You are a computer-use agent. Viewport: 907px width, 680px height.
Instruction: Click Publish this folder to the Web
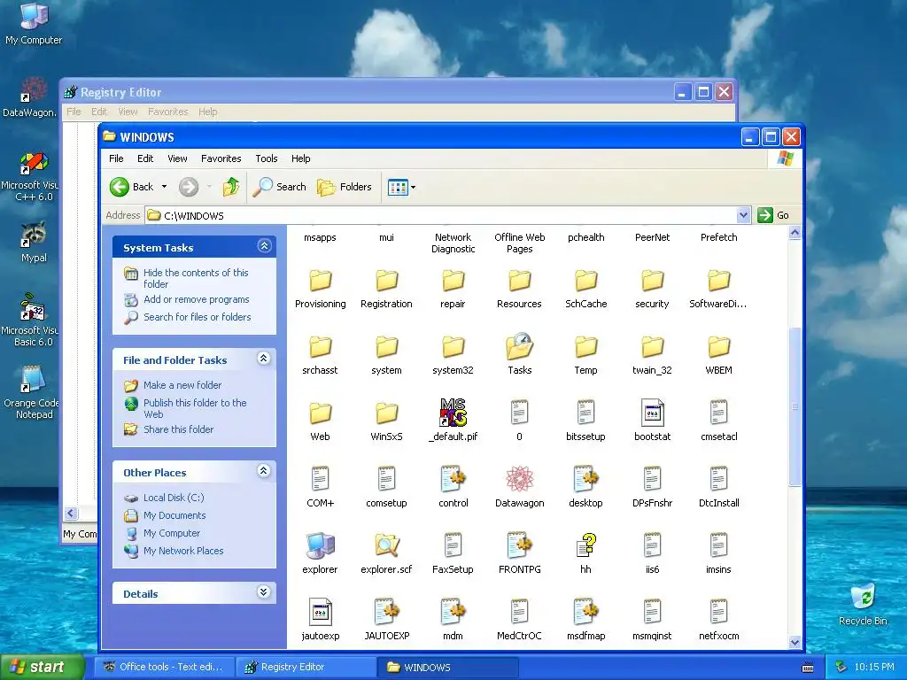click(x=195, y=408)
